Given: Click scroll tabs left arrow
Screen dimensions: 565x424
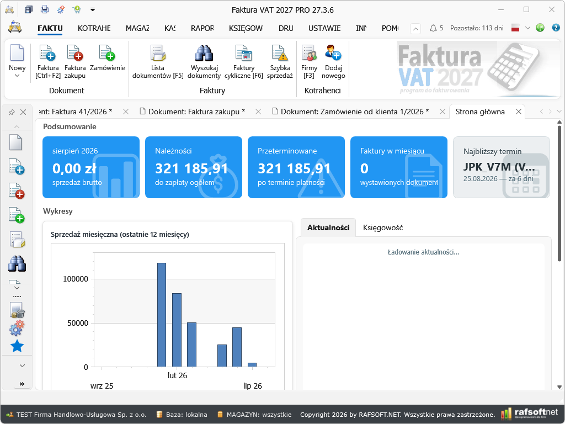Looking at the screenshot, I should (x=541, y=112).
